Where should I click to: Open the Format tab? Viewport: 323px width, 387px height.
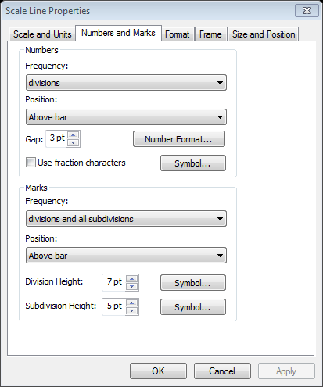click(178, 34)
